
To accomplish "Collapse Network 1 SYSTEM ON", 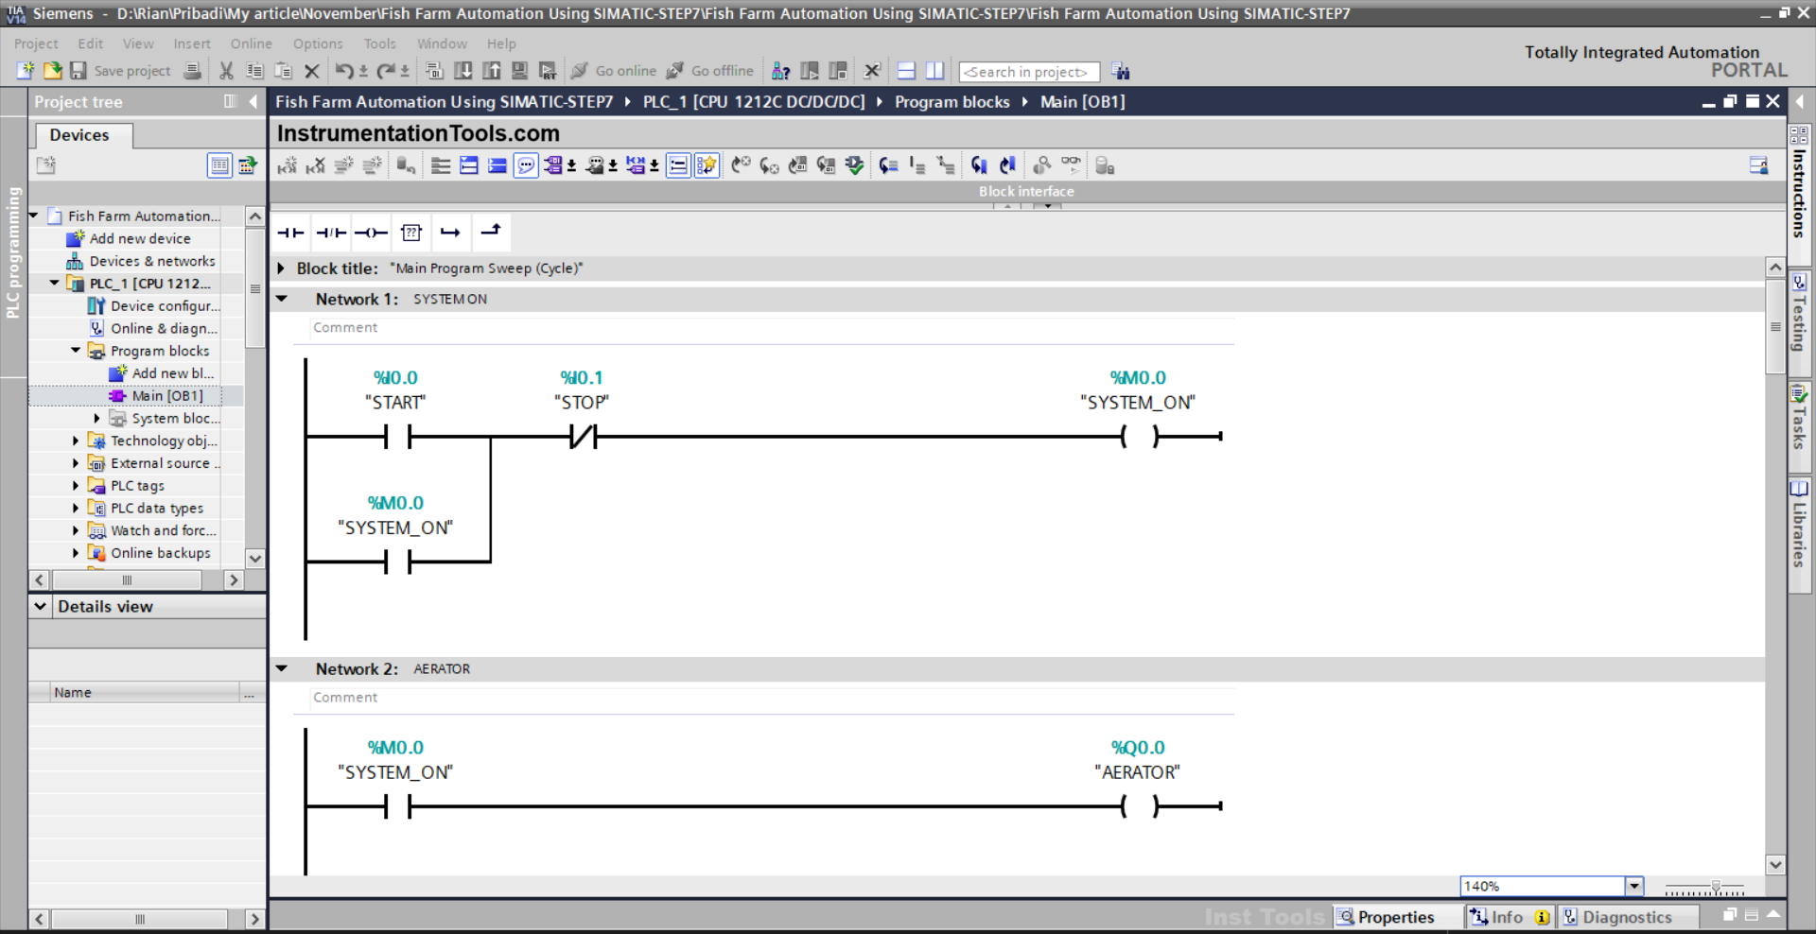I will pyautogui.click(x=282, y=299).
